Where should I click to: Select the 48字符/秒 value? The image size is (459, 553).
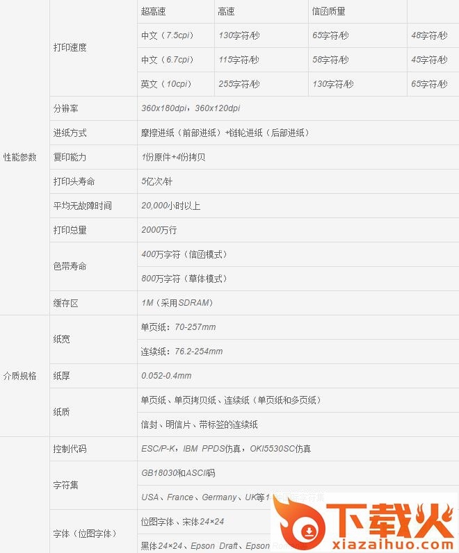429,35
